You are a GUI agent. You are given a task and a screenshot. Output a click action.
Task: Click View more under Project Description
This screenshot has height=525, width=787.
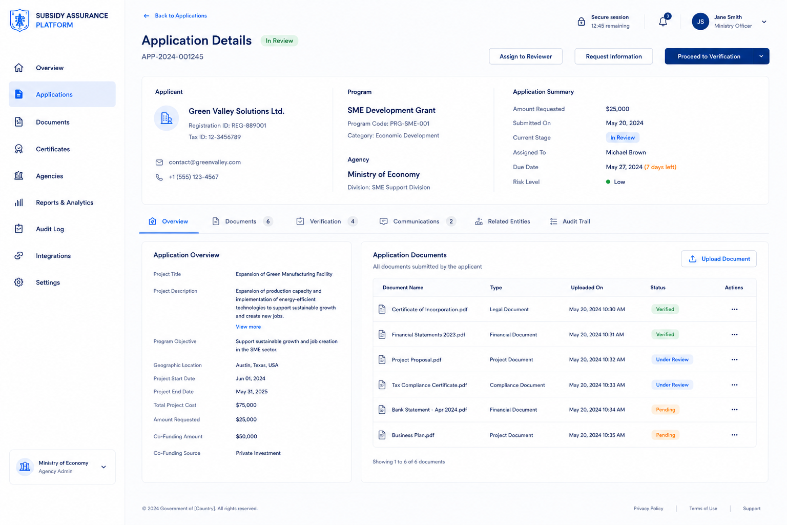248,327
